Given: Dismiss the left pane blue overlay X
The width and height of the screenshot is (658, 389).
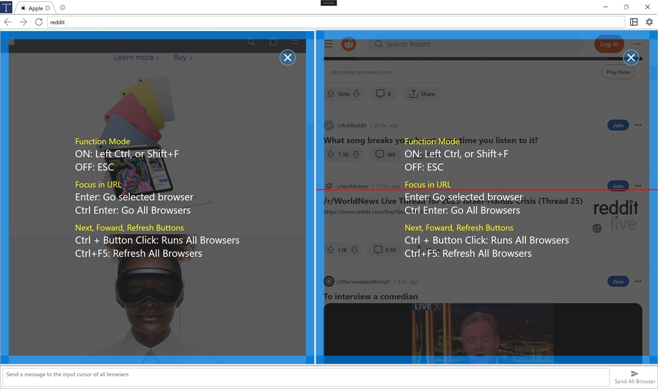Looking at the screenshot, I should tap(287, 57).
